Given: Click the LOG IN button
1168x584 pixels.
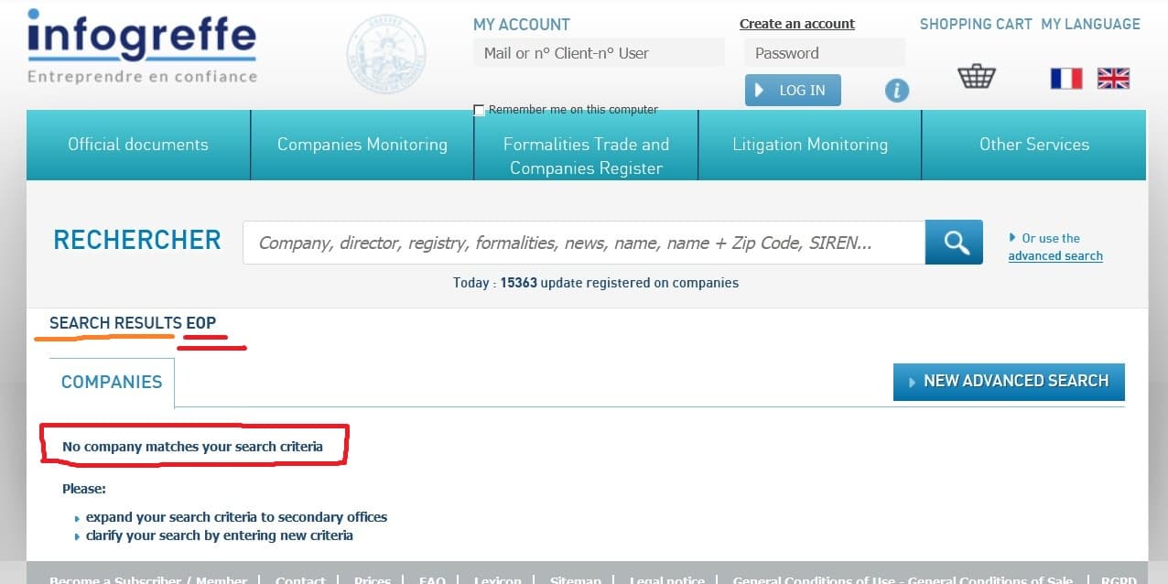Looking at the screenshot, I should (x=793, y=90).
